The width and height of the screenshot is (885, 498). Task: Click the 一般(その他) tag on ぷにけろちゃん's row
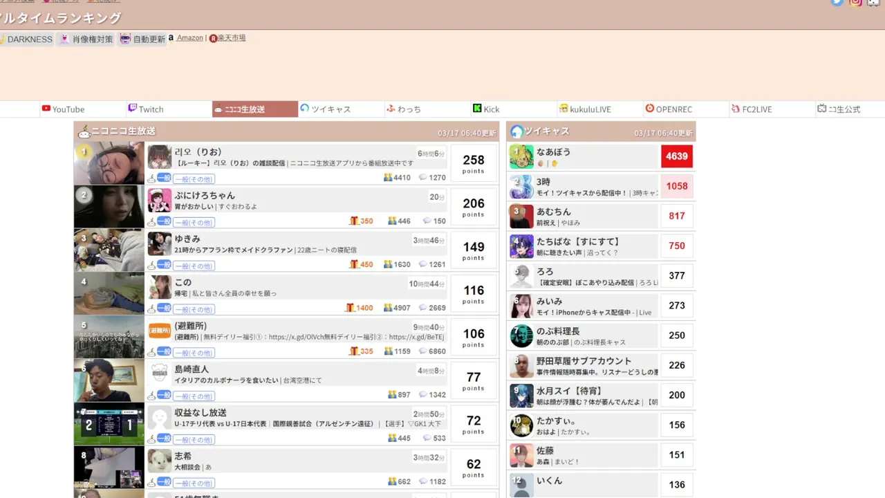[x=194, y=223]
